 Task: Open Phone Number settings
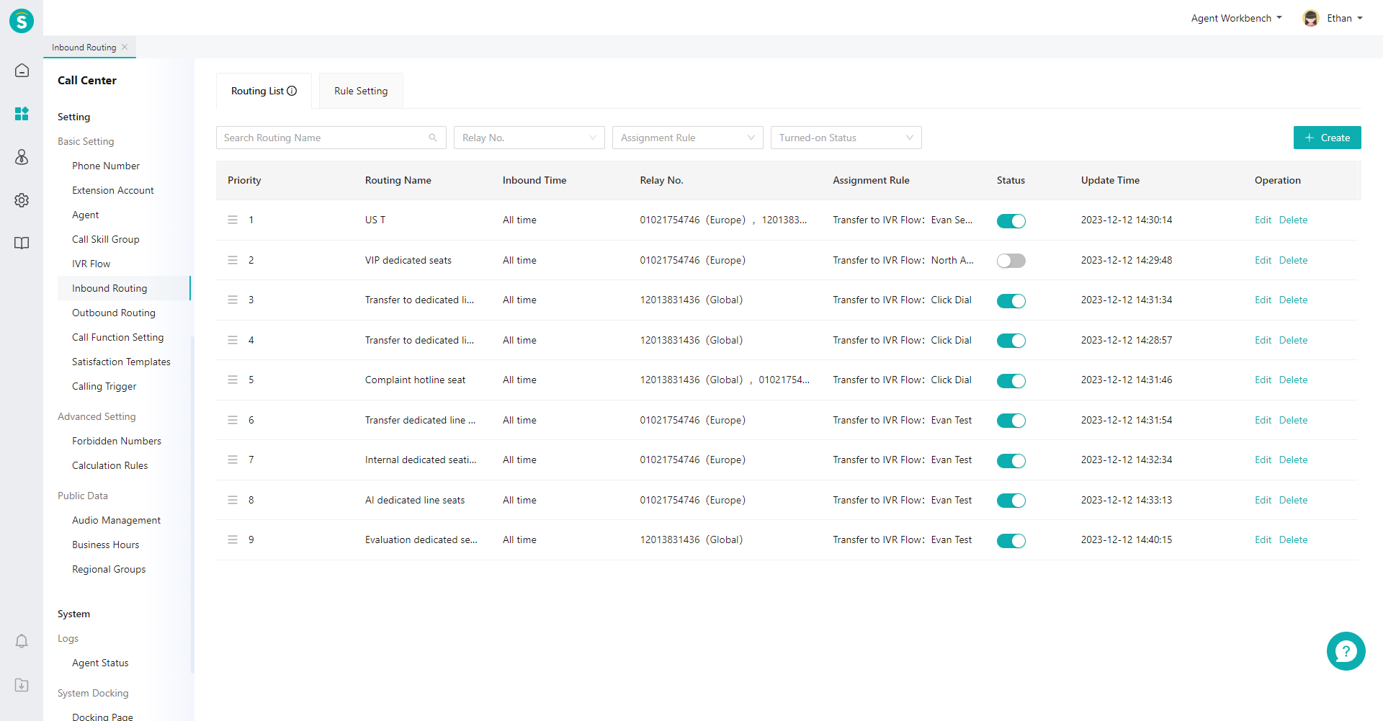click(106, 166)
